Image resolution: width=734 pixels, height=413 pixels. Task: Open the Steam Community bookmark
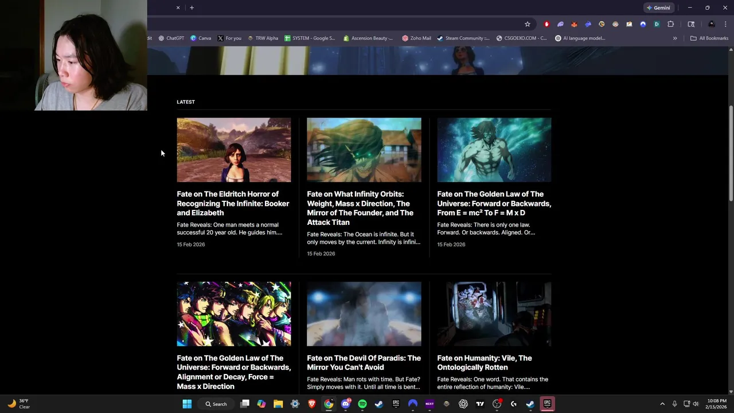click(463, 38)
